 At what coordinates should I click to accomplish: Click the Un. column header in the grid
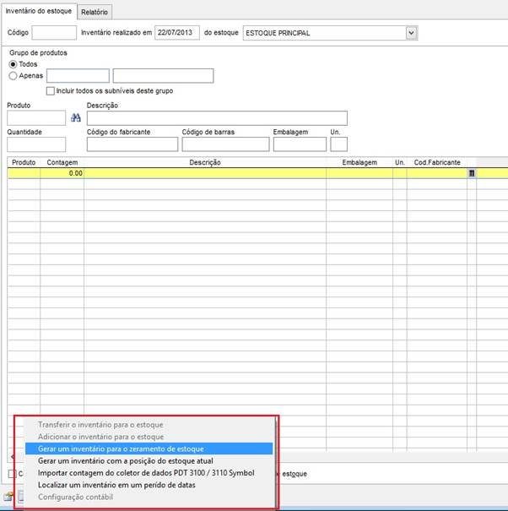click(400, 162)
